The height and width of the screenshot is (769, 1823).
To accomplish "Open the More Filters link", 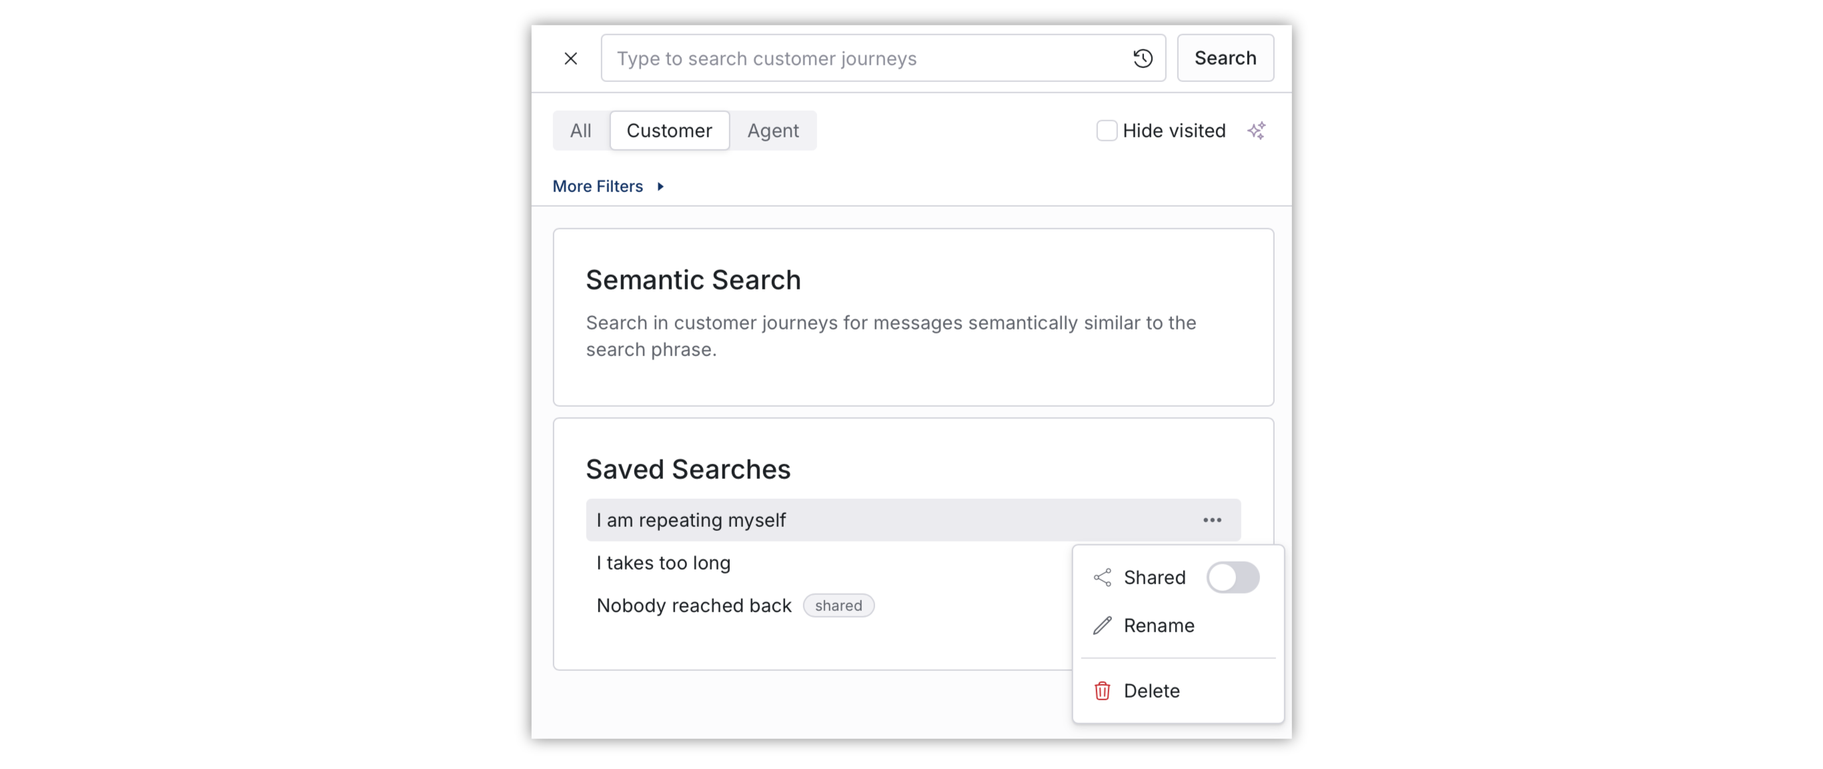I will click(x=598, y=186).
